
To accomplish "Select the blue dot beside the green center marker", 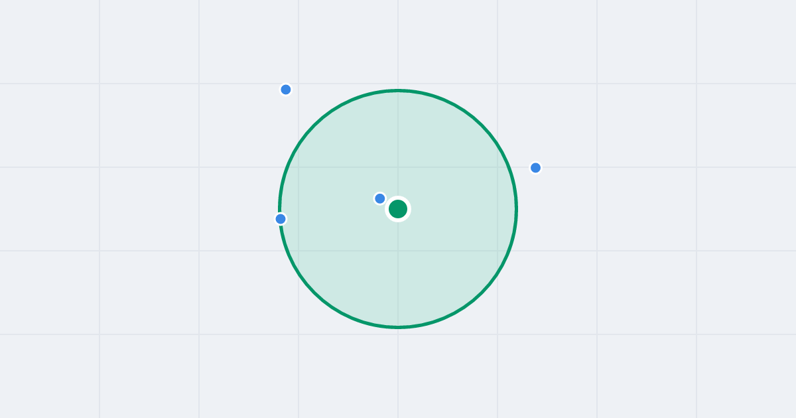I will point(380,198).
